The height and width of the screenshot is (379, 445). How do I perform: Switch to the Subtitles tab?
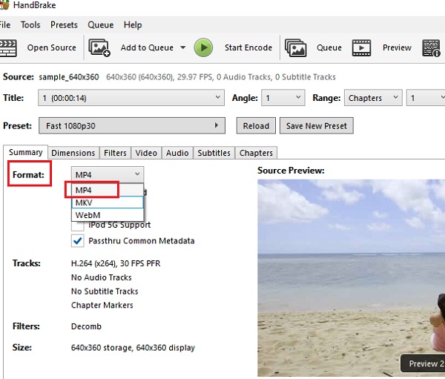(214, 153)
